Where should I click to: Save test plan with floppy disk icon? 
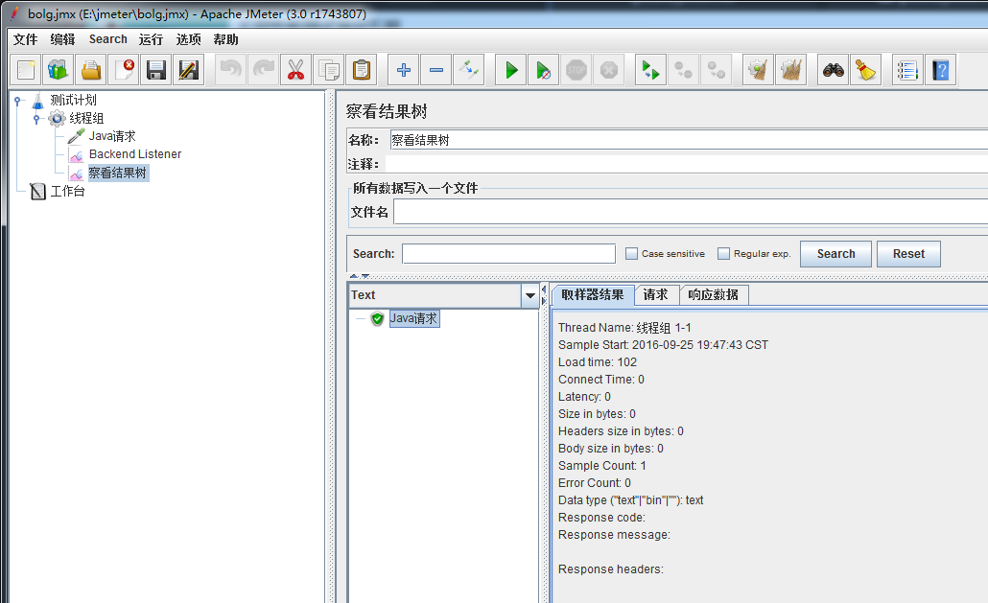156,70
